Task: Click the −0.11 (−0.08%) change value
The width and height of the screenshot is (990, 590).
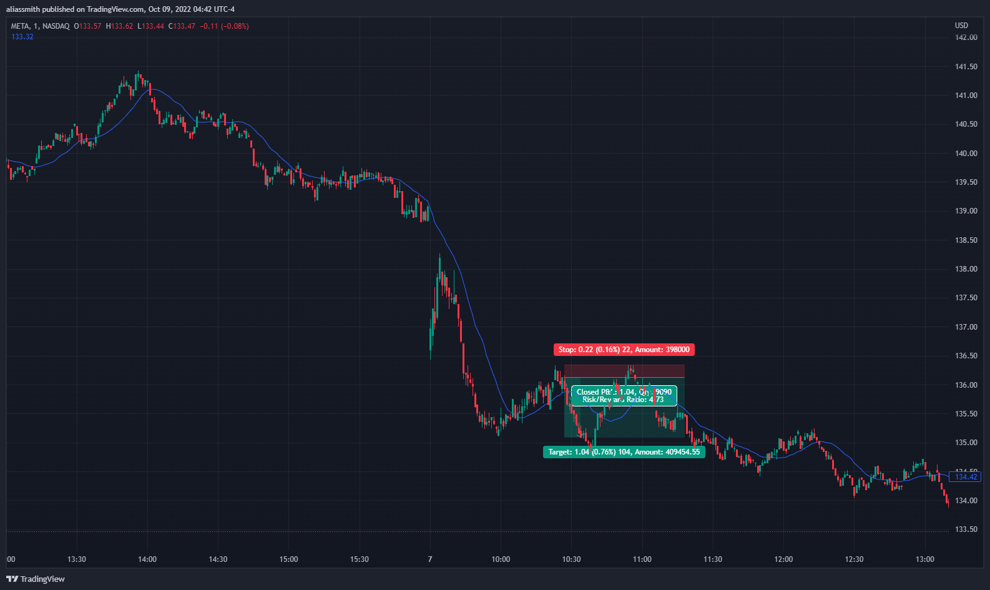Action: tap(225, 26)
